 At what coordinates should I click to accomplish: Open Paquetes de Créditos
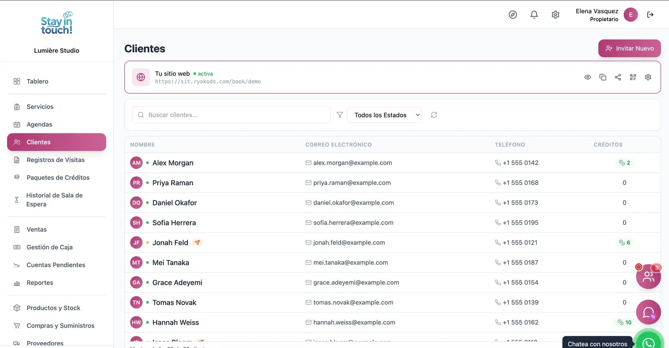pyautogui.click(x=56, y=178)
